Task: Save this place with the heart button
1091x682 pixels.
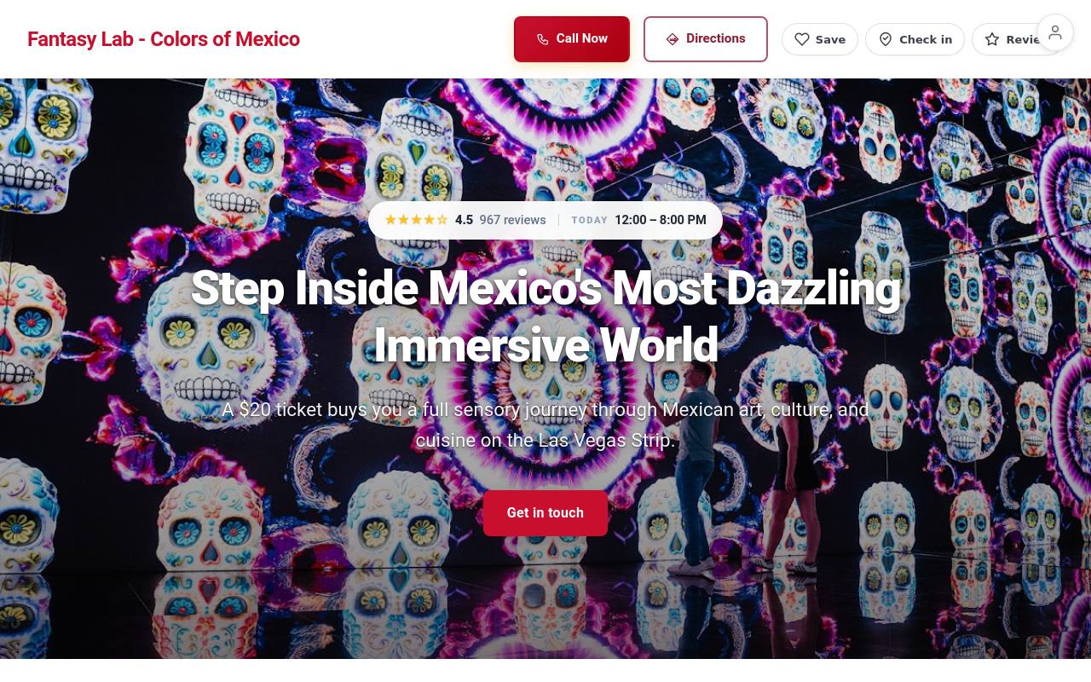Action: (x=820, y=39)
